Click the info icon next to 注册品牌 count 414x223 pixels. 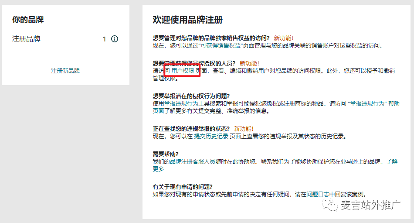pyautogui.click(x=114, y=39)
